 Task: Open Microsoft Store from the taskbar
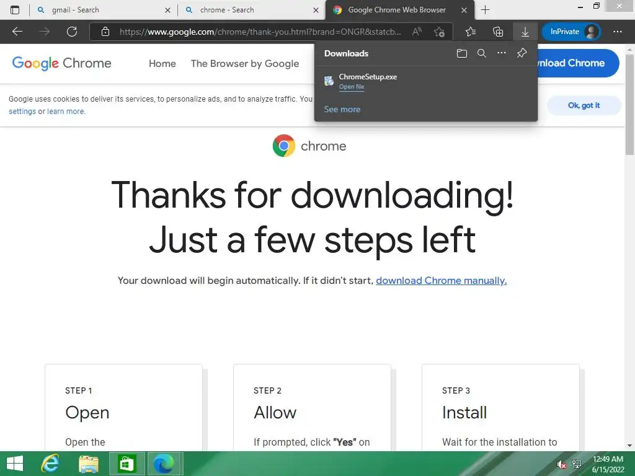(127, 464)
